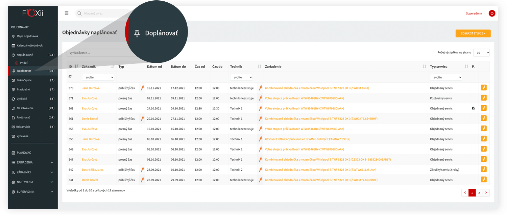The image size is (507, 215).
Task: Click edit icon for order 547
Action: coord(484,159)
